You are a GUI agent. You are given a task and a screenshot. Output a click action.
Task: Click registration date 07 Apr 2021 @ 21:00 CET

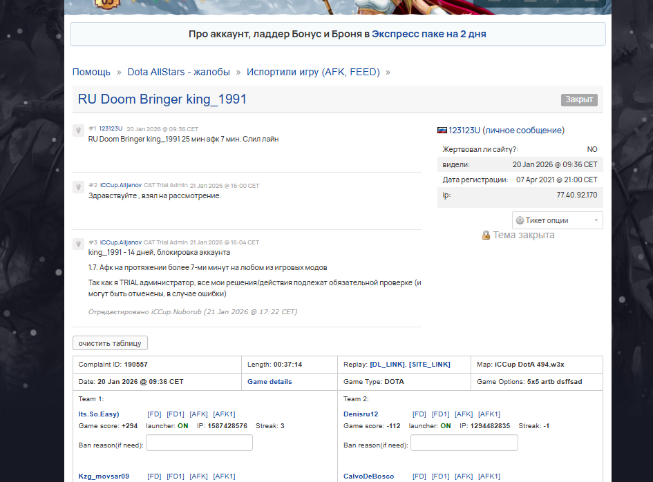click(557, 180)
